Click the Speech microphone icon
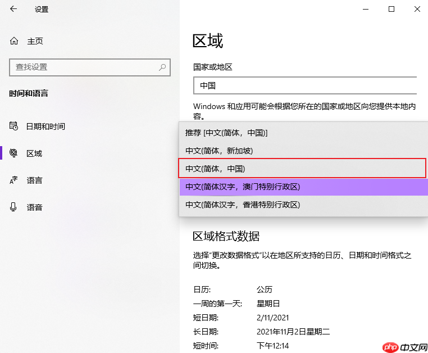 coord(13,207)
